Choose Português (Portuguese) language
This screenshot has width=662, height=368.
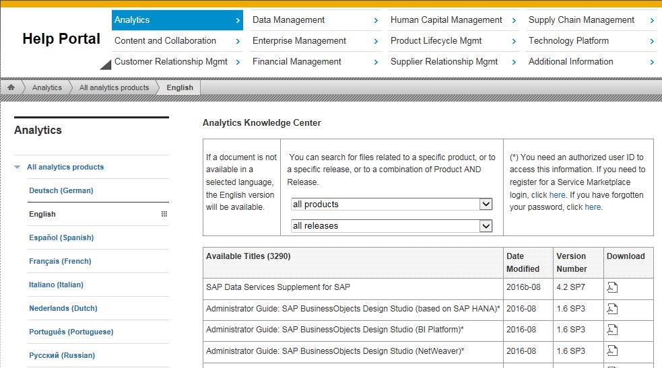[71, 332]
